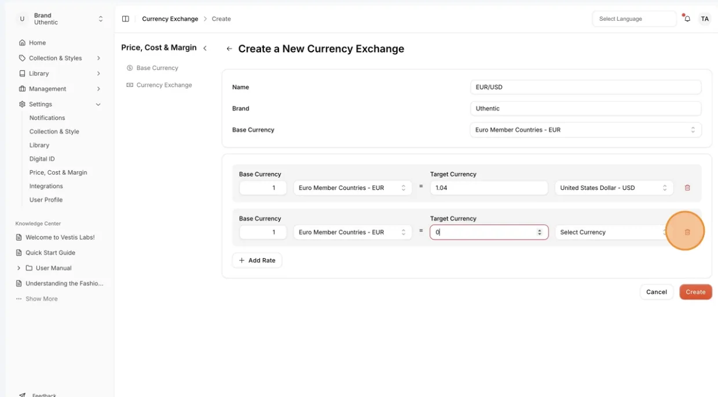Expand Collection & Styles submenu chevron
Image resolution: width=718 pixels, height=397 pixels.
(x=98, y=58)
